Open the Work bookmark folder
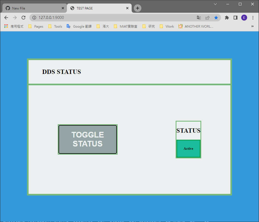The image size is (259, 222). (167, 26)
